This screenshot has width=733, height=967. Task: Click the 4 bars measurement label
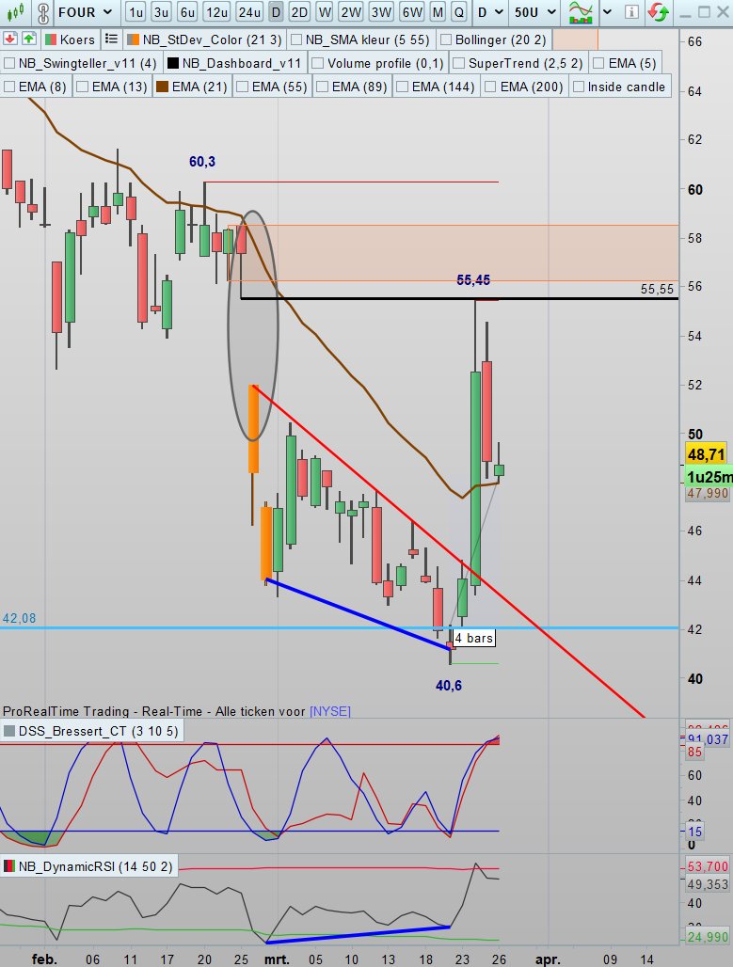coord(474,638)
